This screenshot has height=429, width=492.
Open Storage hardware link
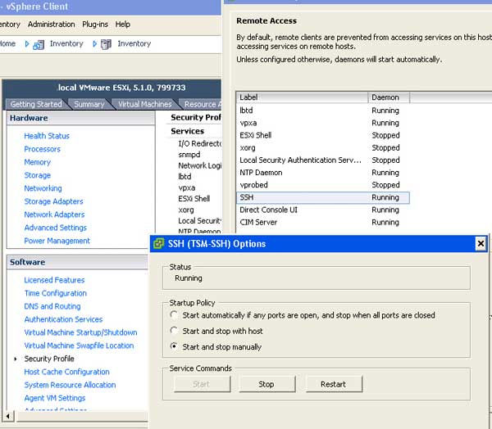click(x=38, y=175)
